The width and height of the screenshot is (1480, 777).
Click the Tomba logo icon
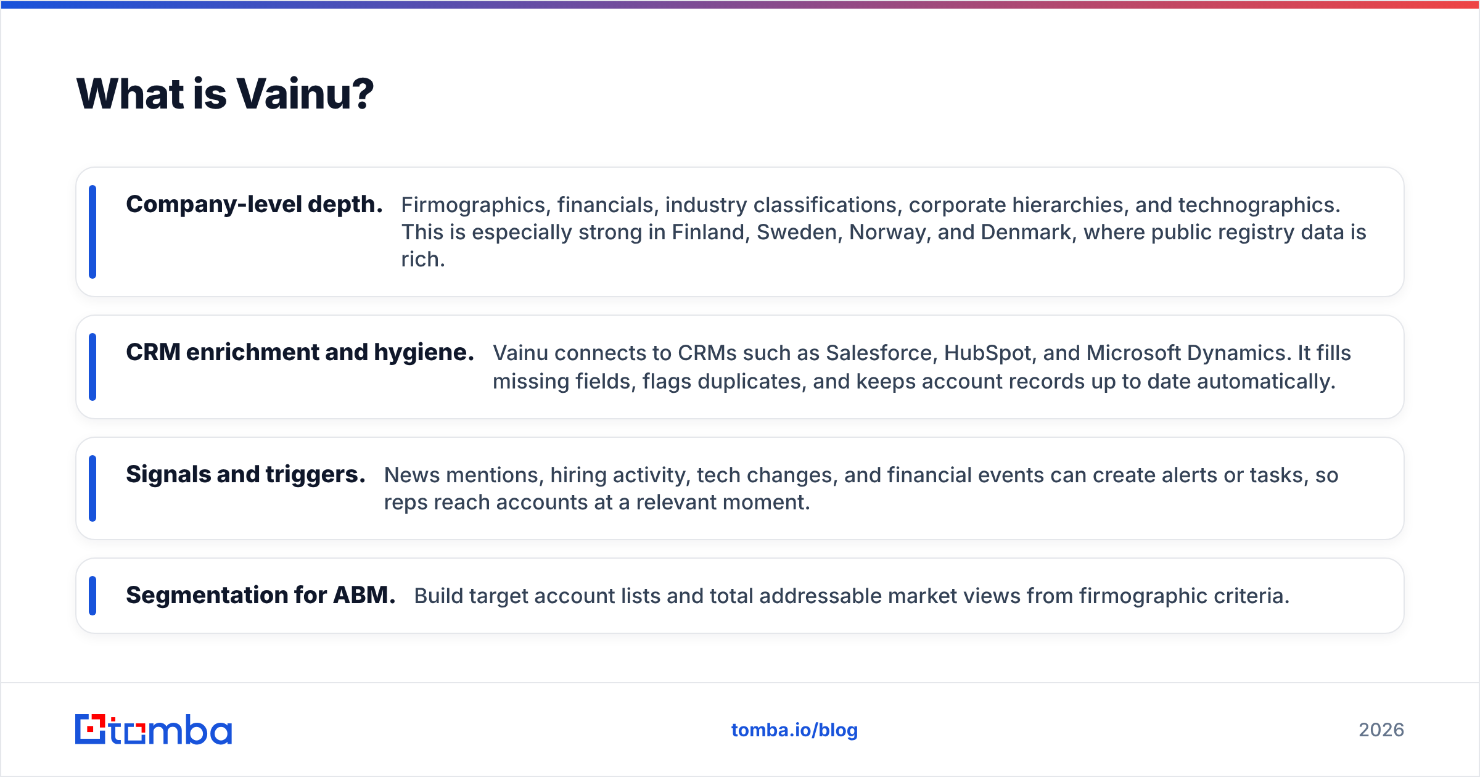(91, 729)
